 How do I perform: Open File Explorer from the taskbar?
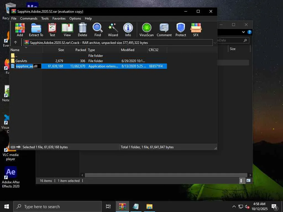pos(150,206)
